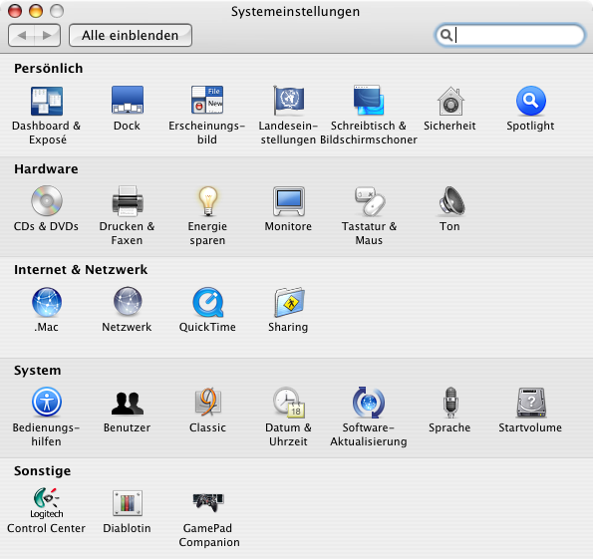This screenshot has width=593, height=559.
Task: Open Software-Aktualisierung icon
Action: [369, 402]
